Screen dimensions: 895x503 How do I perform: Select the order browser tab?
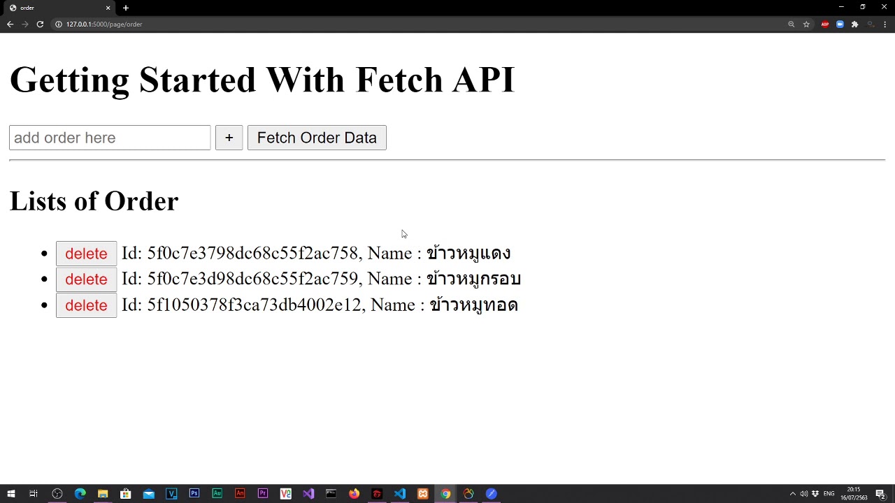pyautogui.click(x=59, y=8)
